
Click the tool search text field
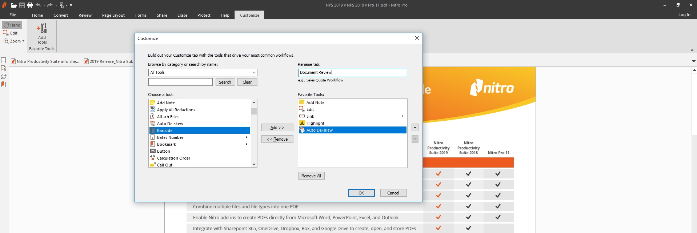pyautogui.click(x=180, y=82)
